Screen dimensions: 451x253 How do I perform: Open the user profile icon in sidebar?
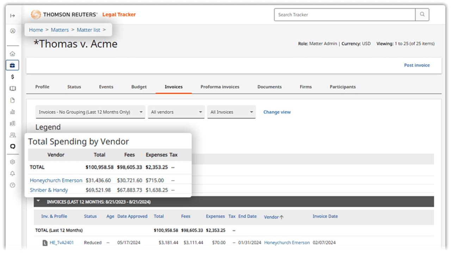tap(13, 31)
